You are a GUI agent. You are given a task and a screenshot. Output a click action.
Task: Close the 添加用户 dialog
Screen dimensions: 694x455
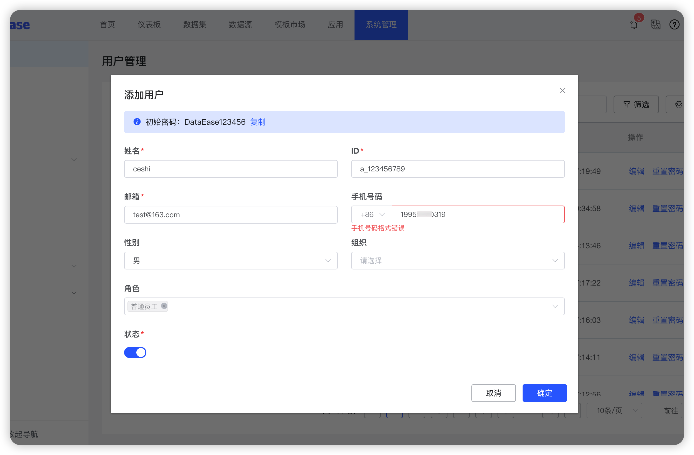(562, 91)
